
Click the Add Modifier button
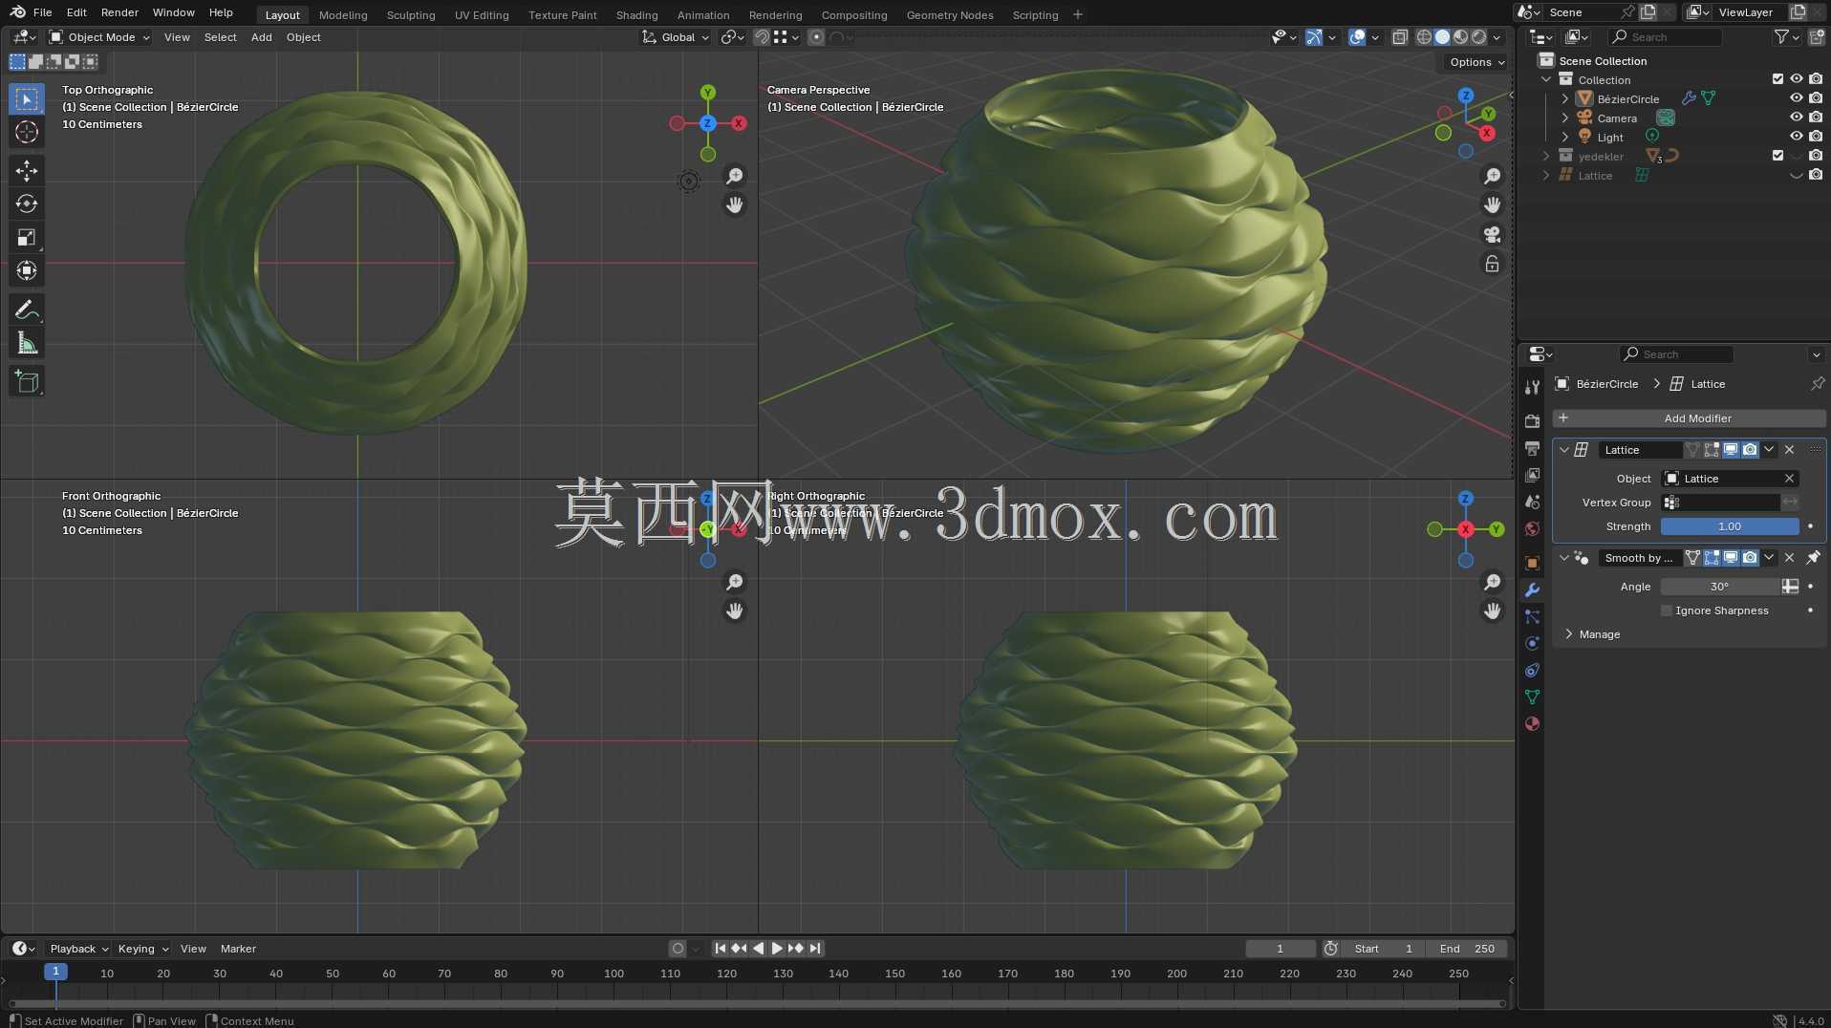coord(1689,418)
